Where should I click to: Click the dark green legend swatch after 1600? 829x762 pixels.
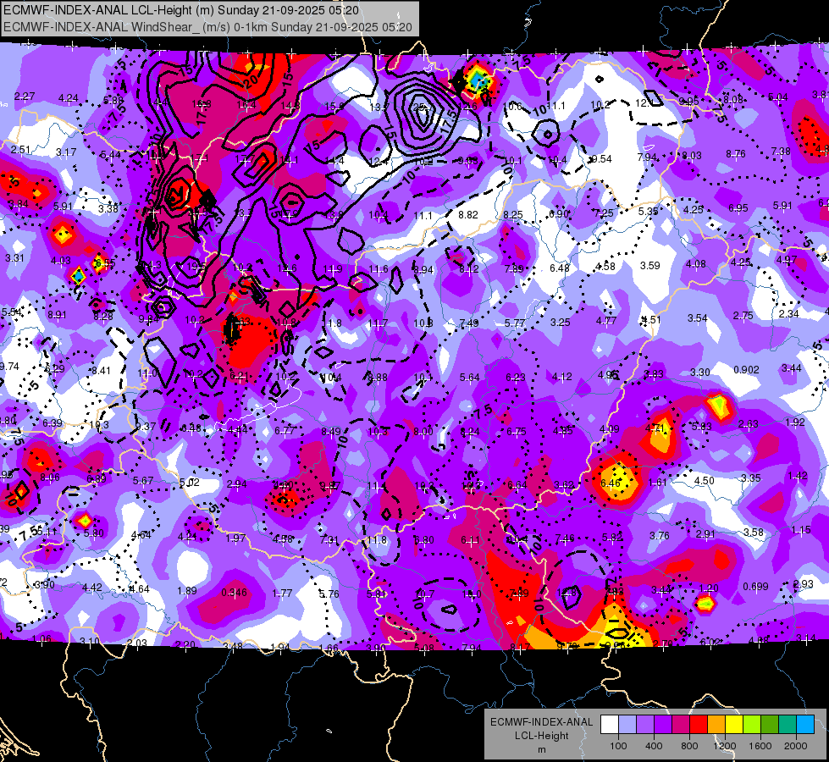tap(769, 725)
